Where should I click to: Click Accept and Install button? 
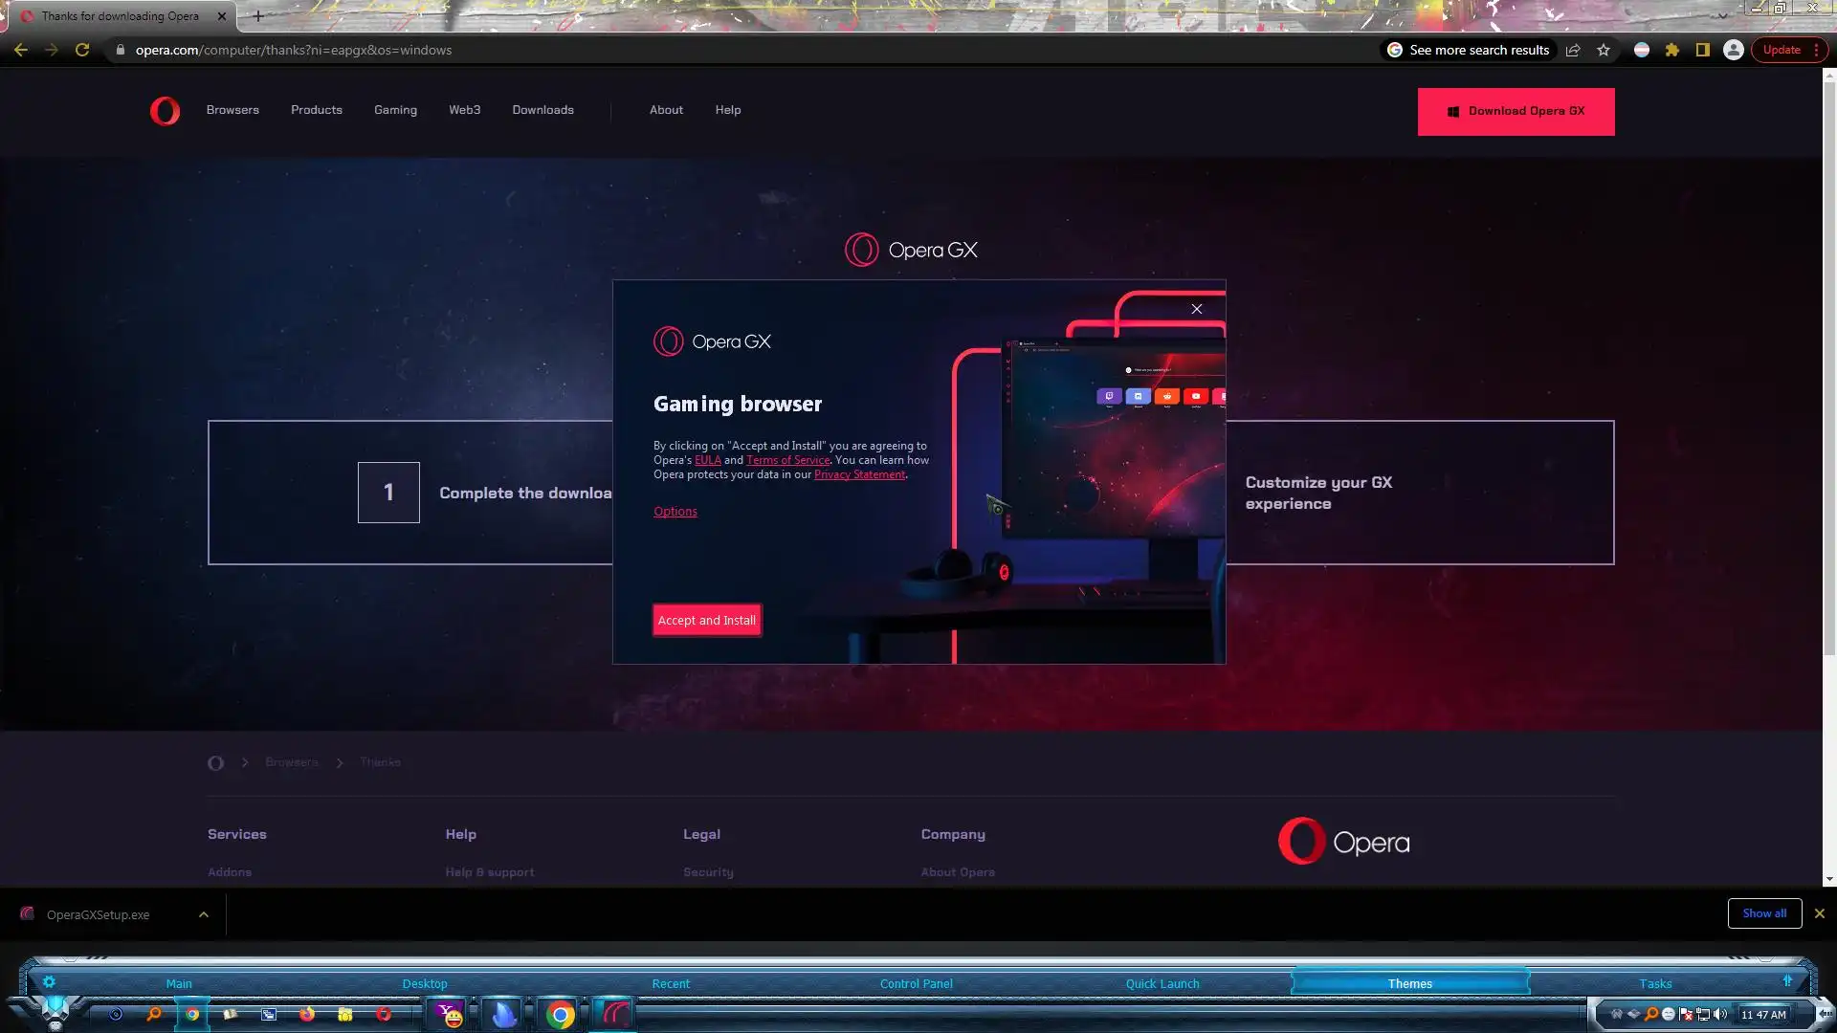click(706, 620)
